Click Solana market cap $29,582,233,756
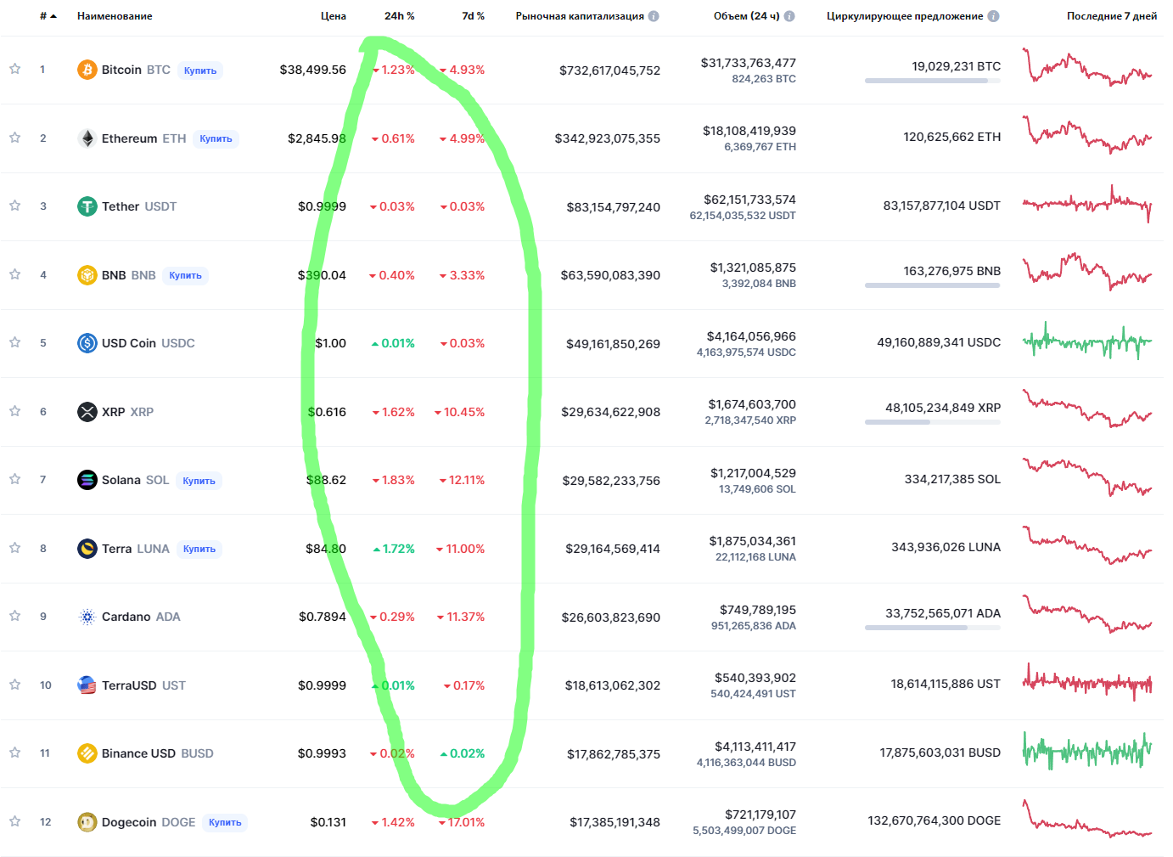1173x857 pixels. (611, 481)
